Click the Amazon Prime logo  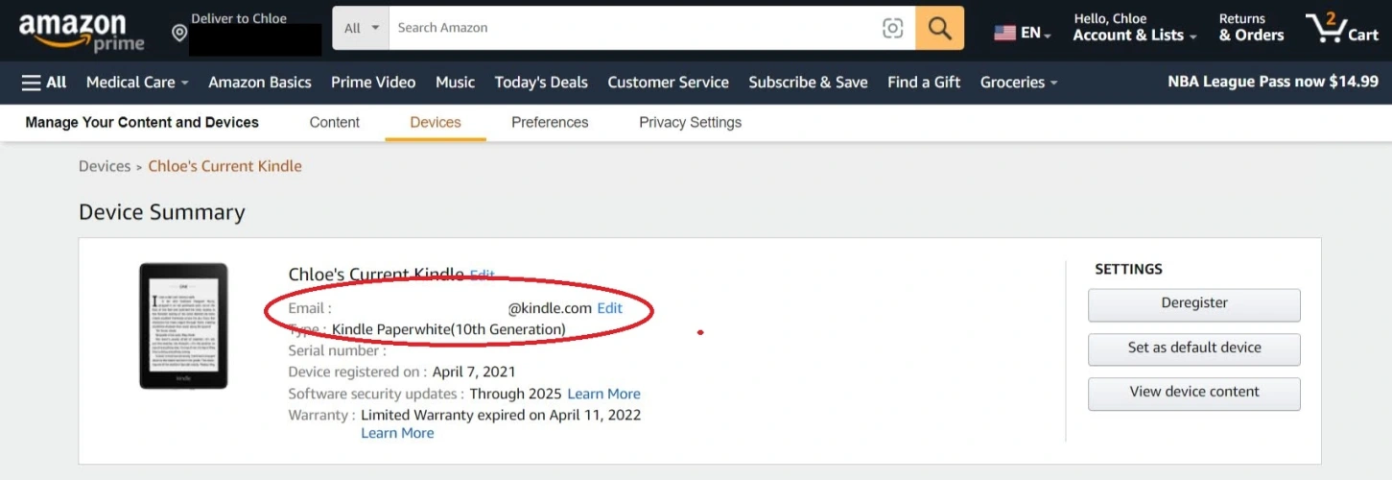pos(82,31)
